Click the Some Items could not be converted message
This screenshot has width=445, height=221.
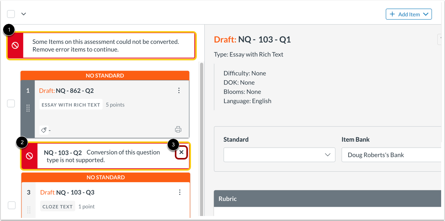pos(106,45)
